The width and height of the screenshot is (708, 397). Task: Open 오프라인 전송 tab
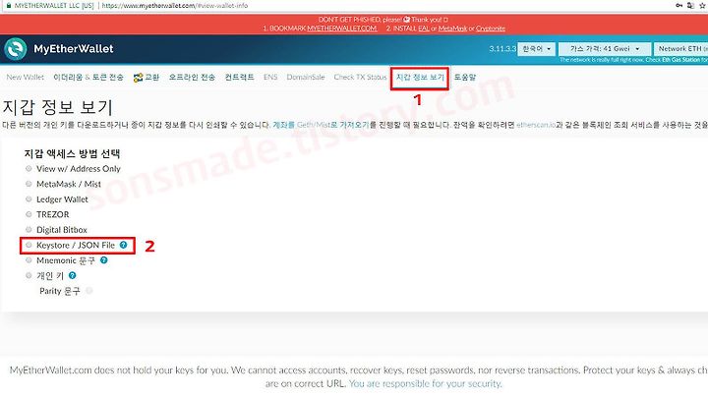pos(192,78)
